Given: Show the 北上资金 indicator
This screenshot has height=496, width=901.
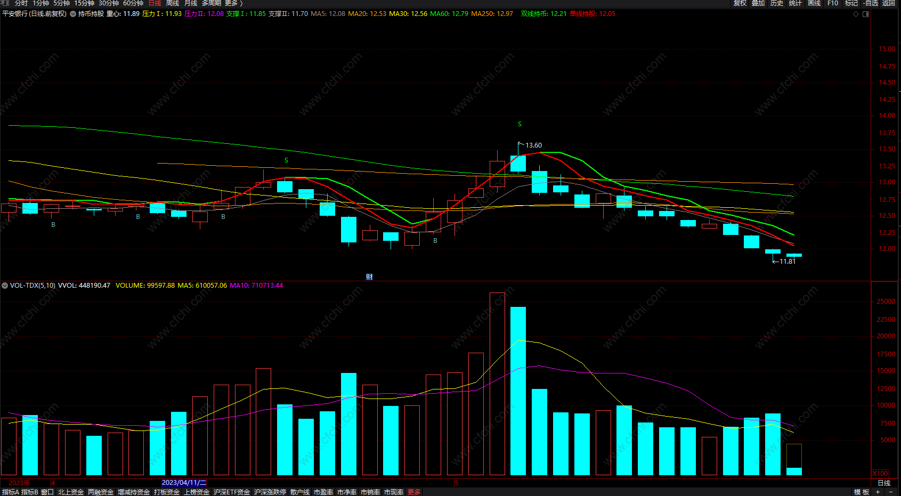Looking at the screenshot, I should click(71, 492).
